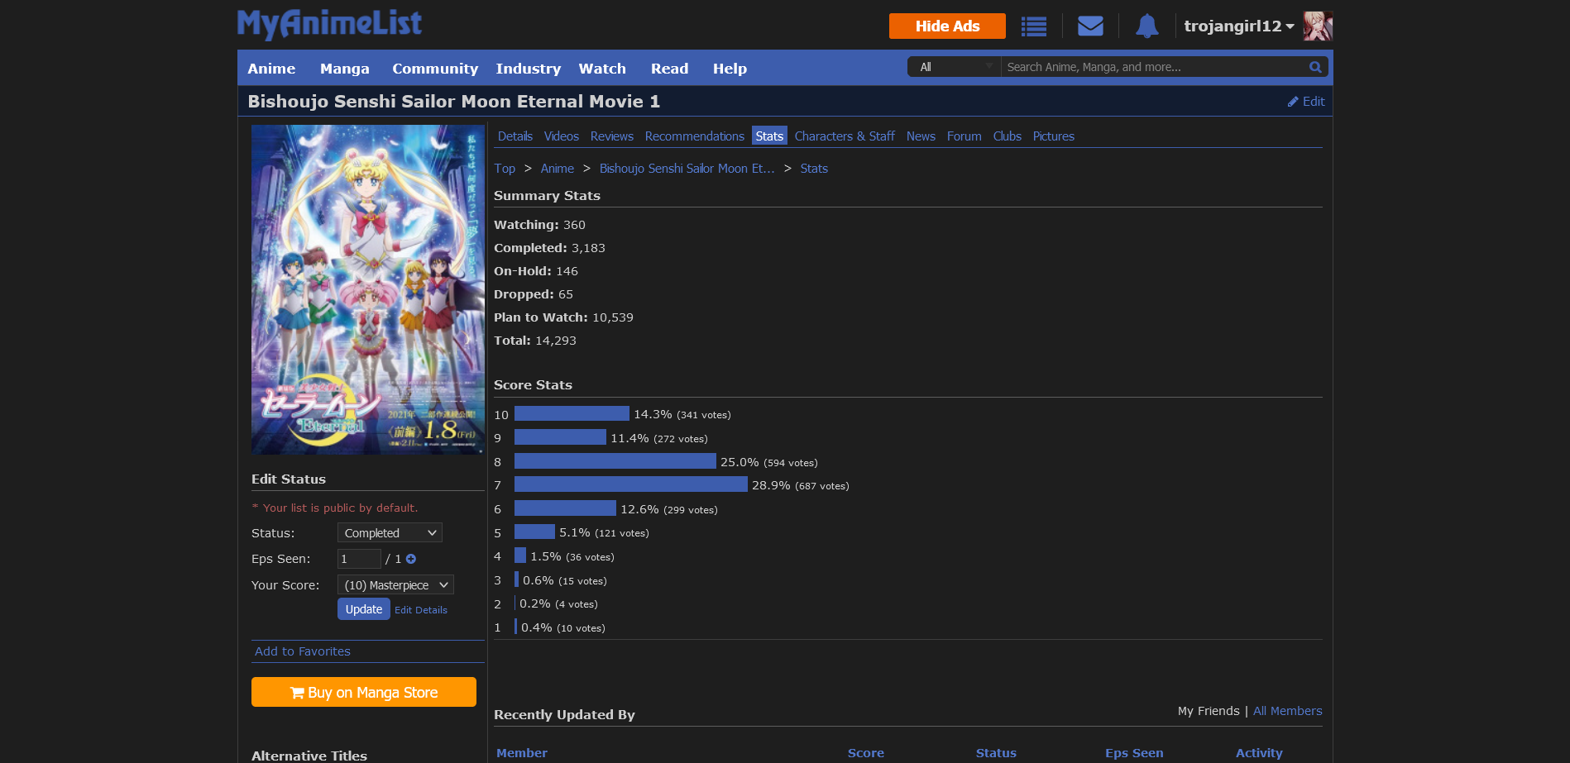Select the Stats tab
Viewport: 1570px width, 763px height.
769,136
